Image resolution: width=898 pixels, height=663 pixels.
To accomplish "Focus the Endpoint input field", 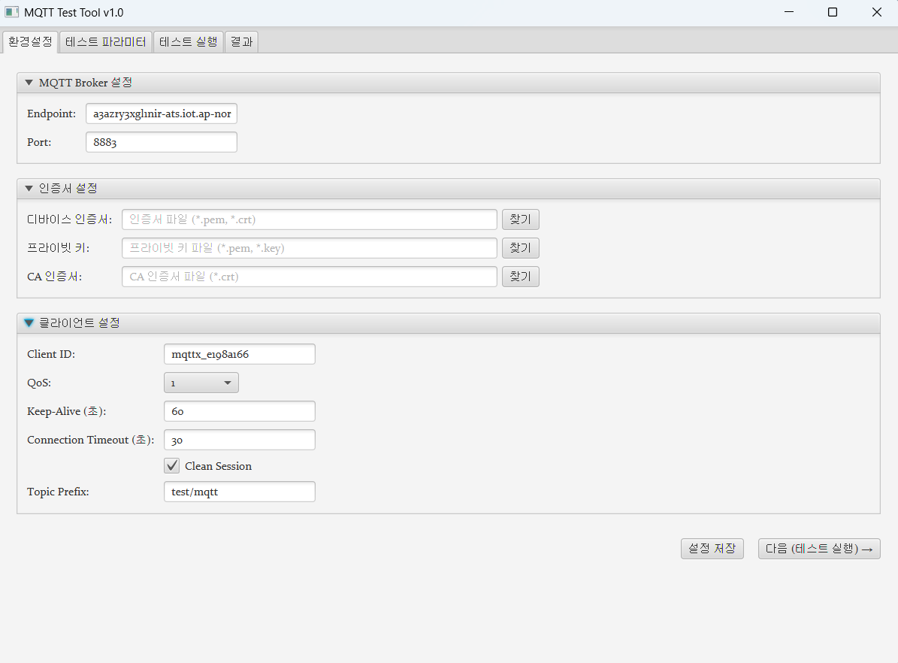I will coord(162,114).
